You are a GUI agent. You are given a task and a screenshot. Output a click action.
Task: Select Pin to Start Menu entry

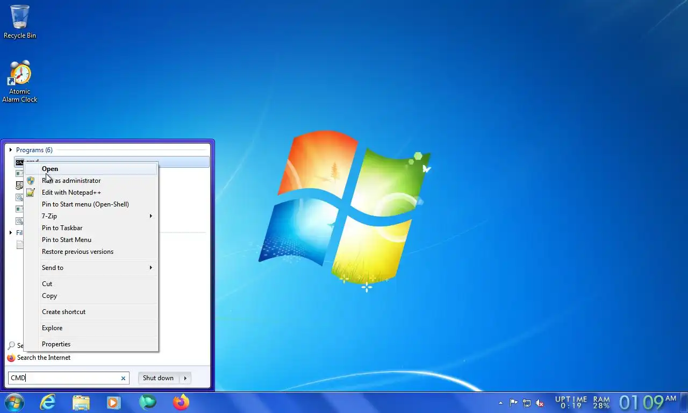(x=91, y=240)
